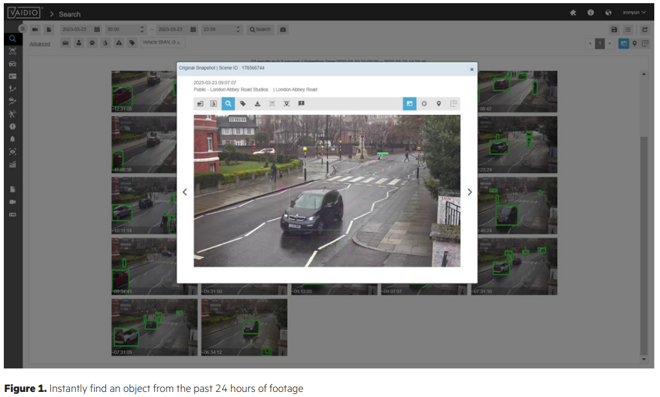The width and height of the screenshot is (660, 397).
Task: Open alert exclamation sidebar icon
Action: 13,126
